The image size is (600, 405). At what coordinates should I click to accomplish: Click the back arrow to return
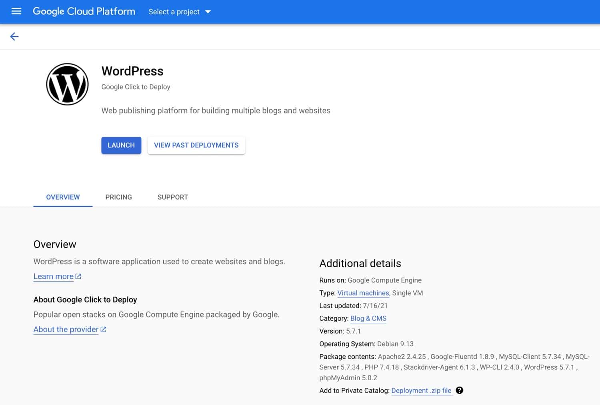pos(14,36)
